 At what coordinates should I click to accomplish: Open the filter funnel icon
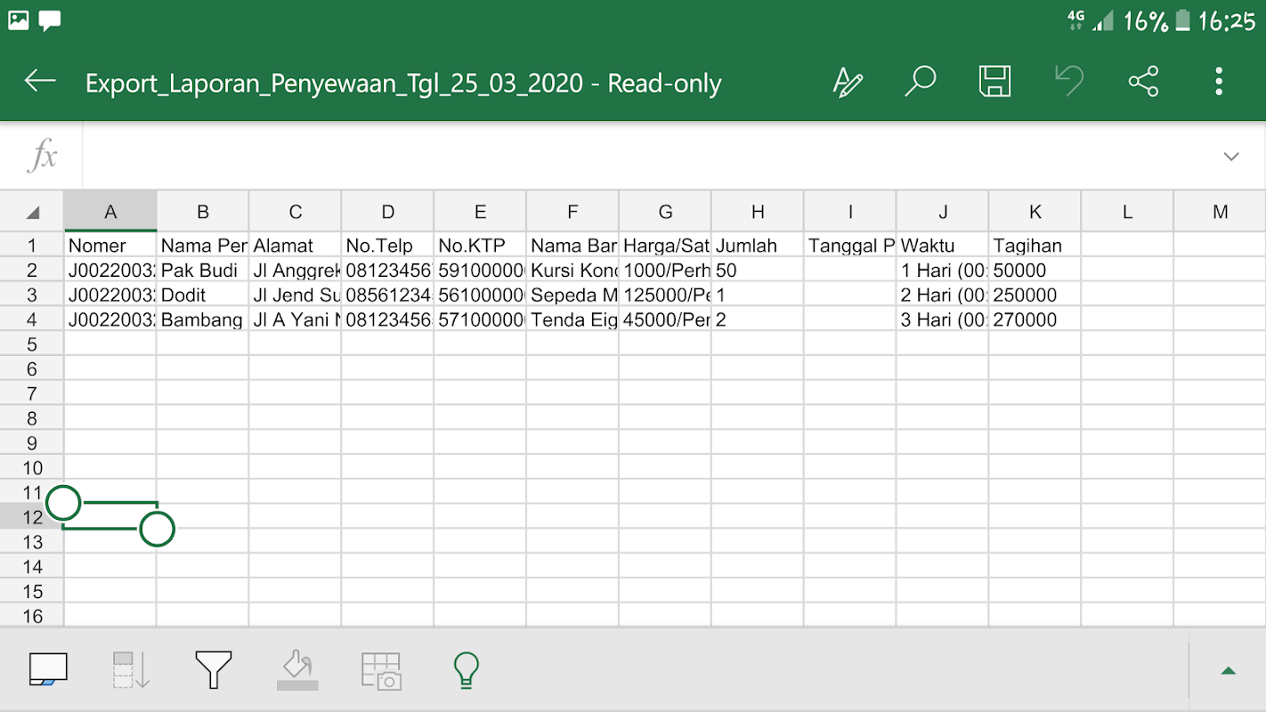tap(214, 669)
